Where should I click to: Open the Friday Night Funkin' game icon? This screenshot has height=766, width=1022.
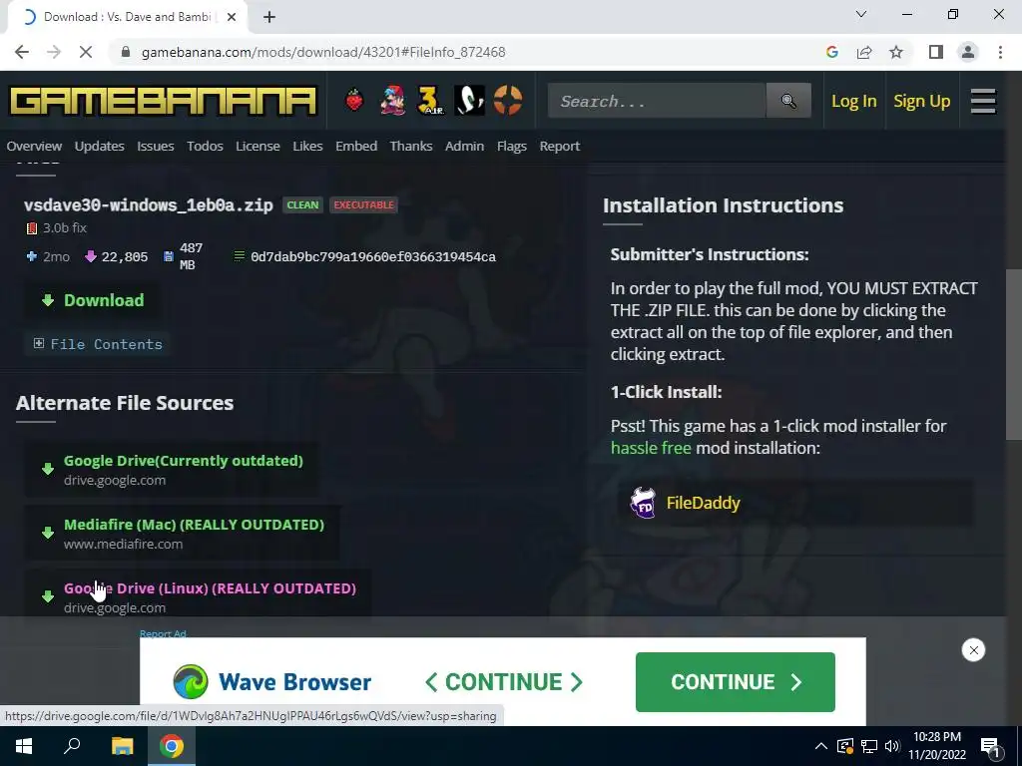(x=392, y=101)
